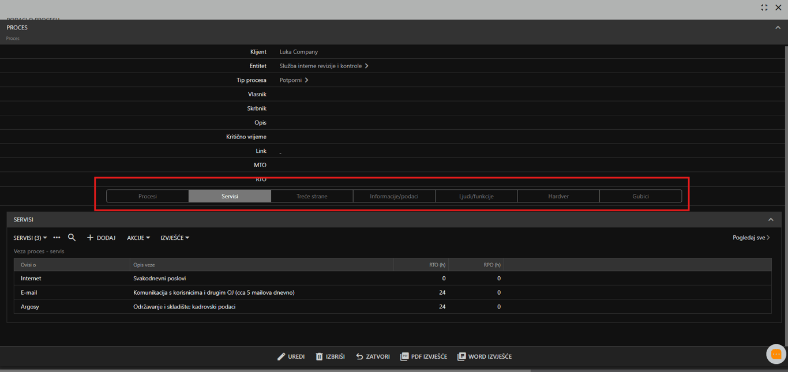Click the RTO value 0 in Internet row
The image size is (788, 372).
pyautogui.click(x=444, y=278)
